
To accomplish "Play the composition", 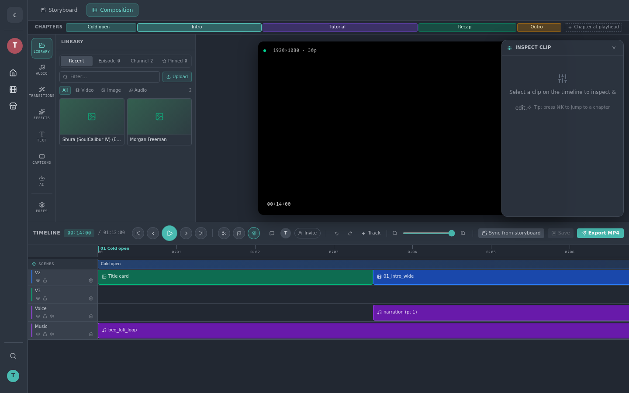I will (x=169, y=233).
